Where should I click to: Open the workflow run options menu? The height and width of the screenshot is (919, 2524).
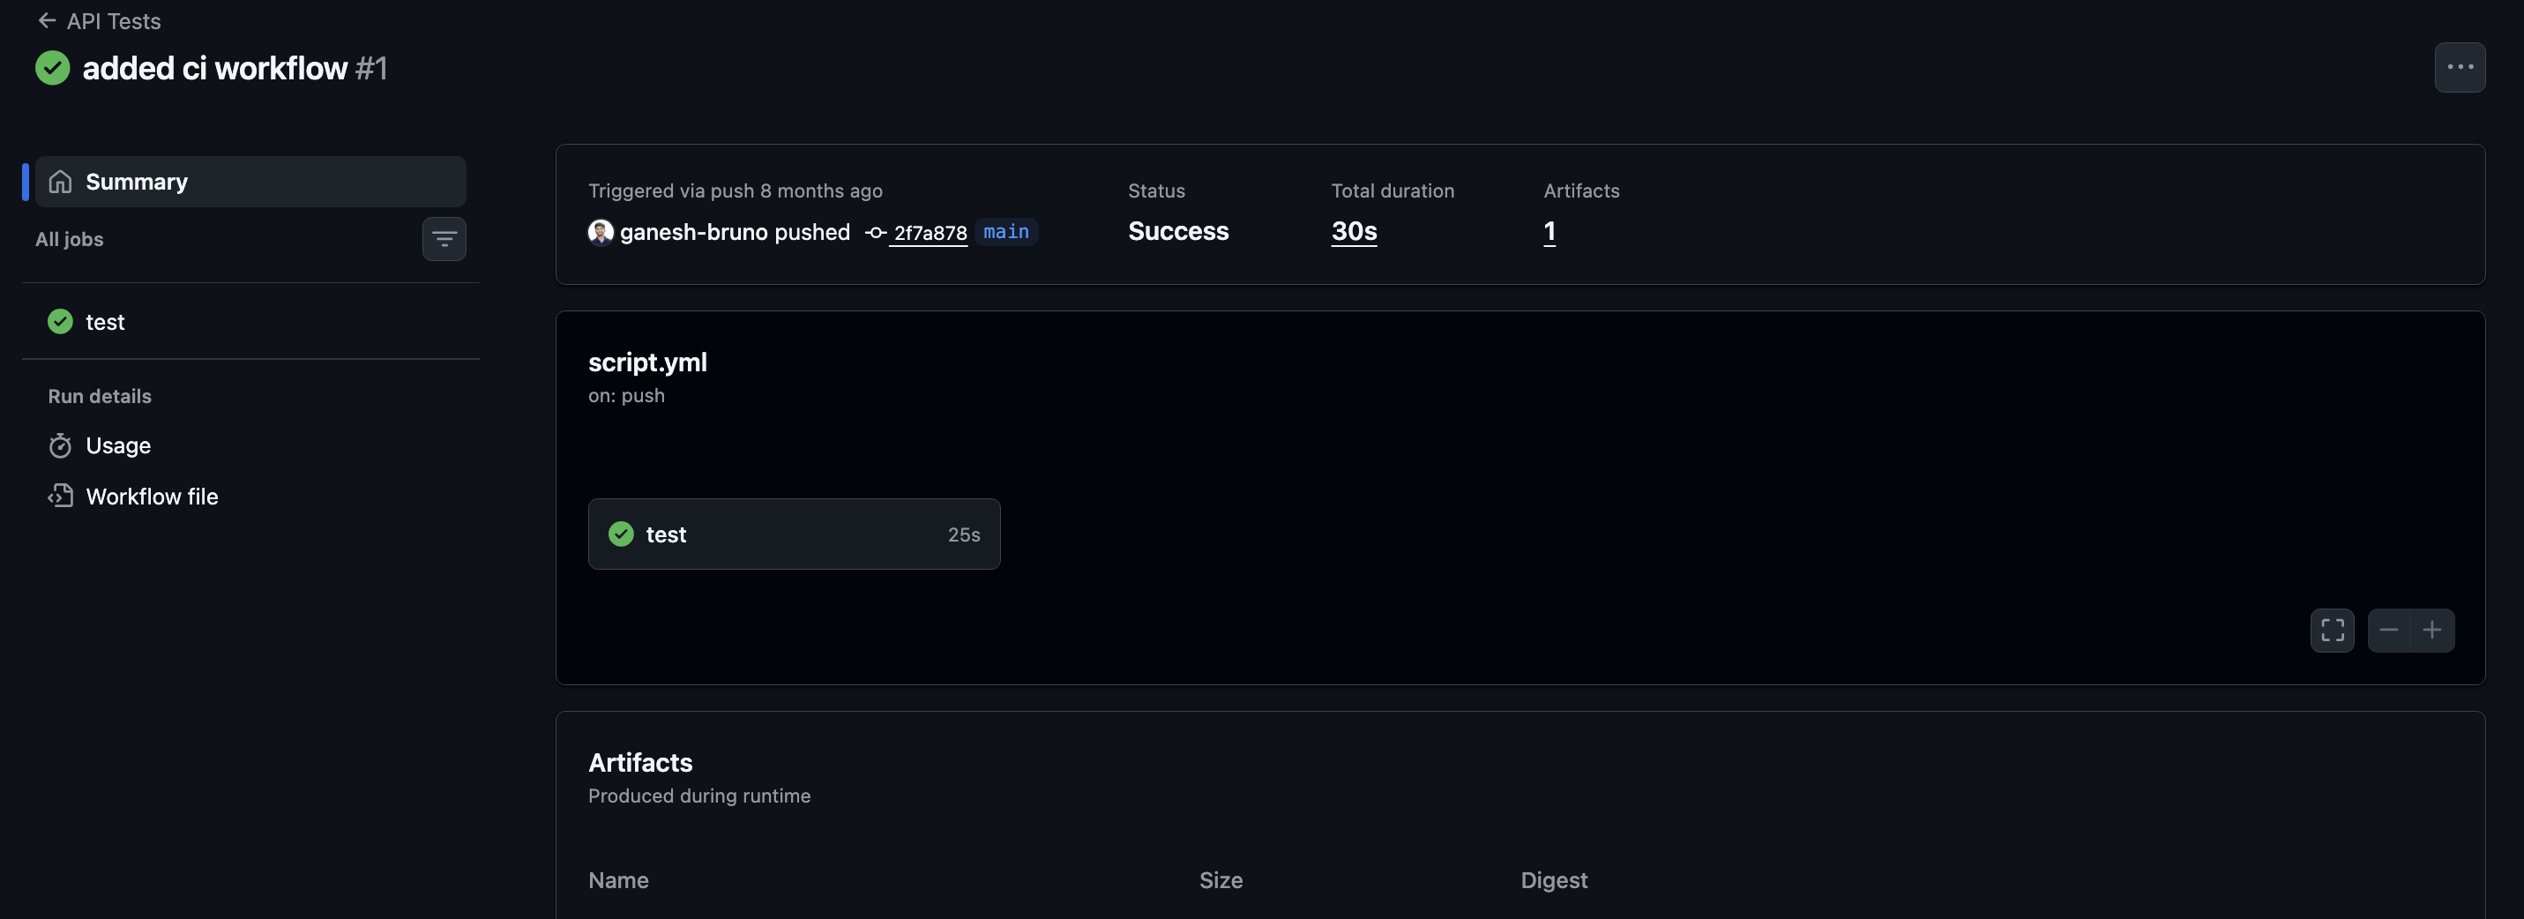click(2460, 67)
